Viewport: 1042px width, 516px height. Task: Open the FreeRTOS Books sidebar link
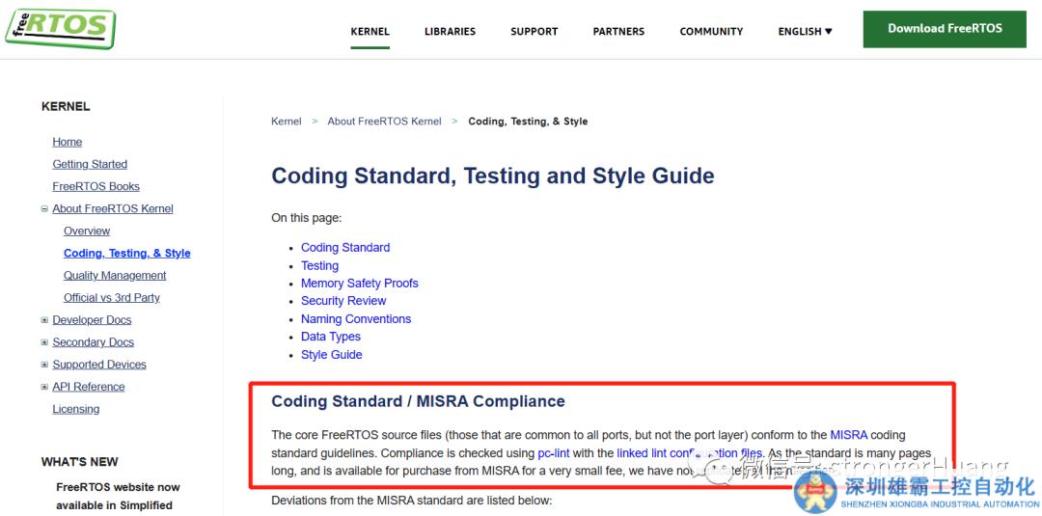tap(96, 186)
